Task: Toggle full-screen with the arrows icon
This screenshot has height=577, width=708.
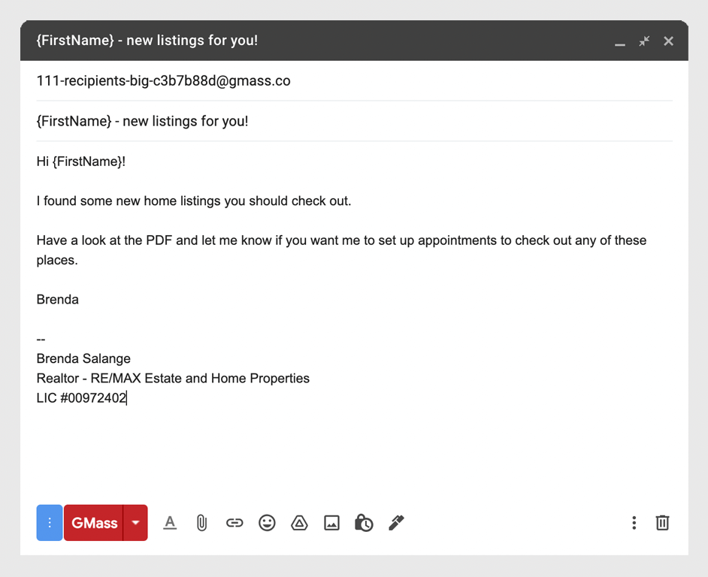Action: pyautogui.click(x=644, y=41)
